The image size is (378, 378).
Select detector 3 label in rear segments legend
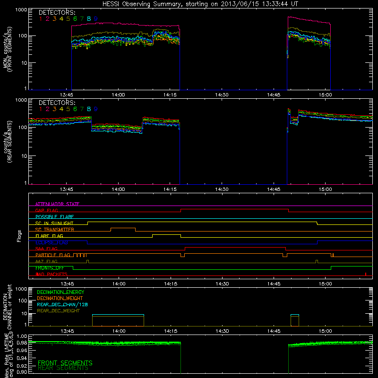point(54,109)
